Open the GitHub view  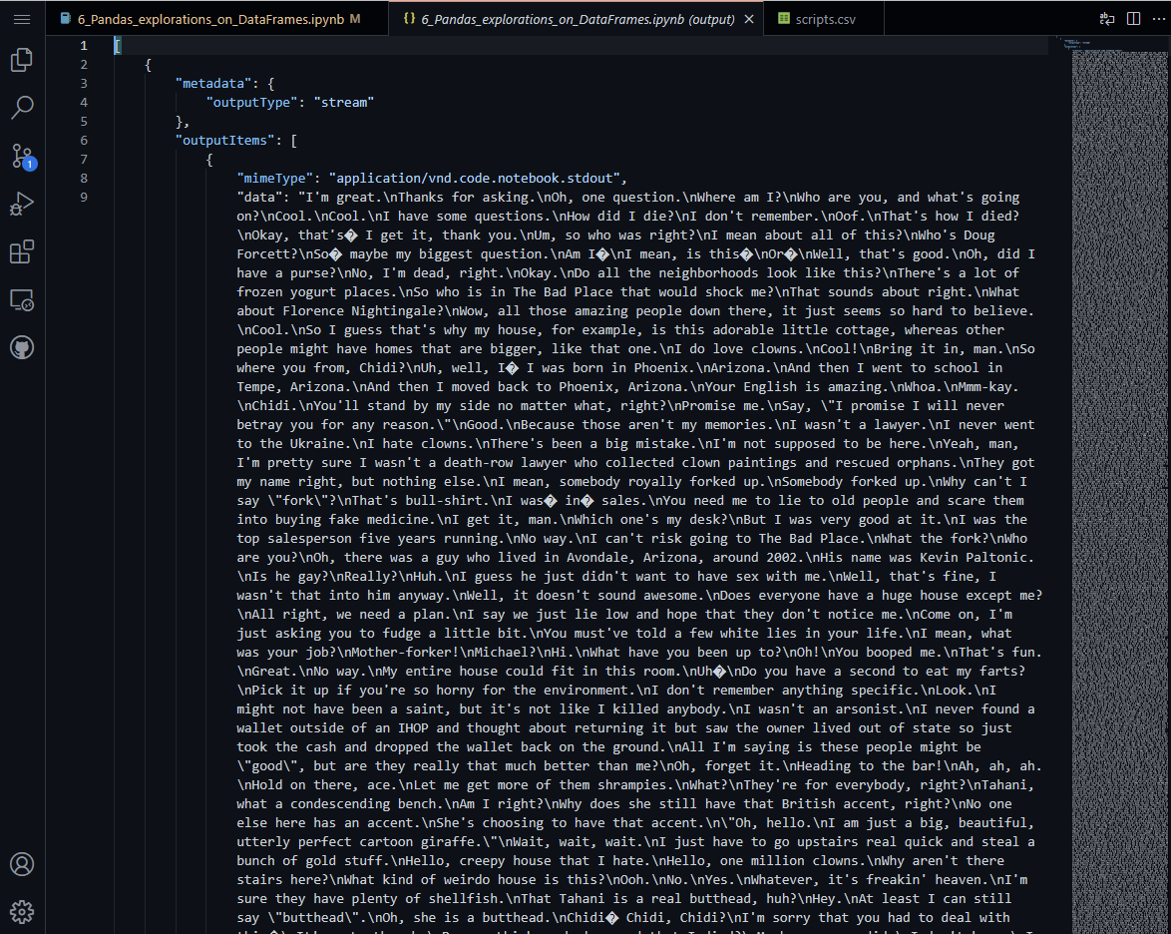(22, 347)
